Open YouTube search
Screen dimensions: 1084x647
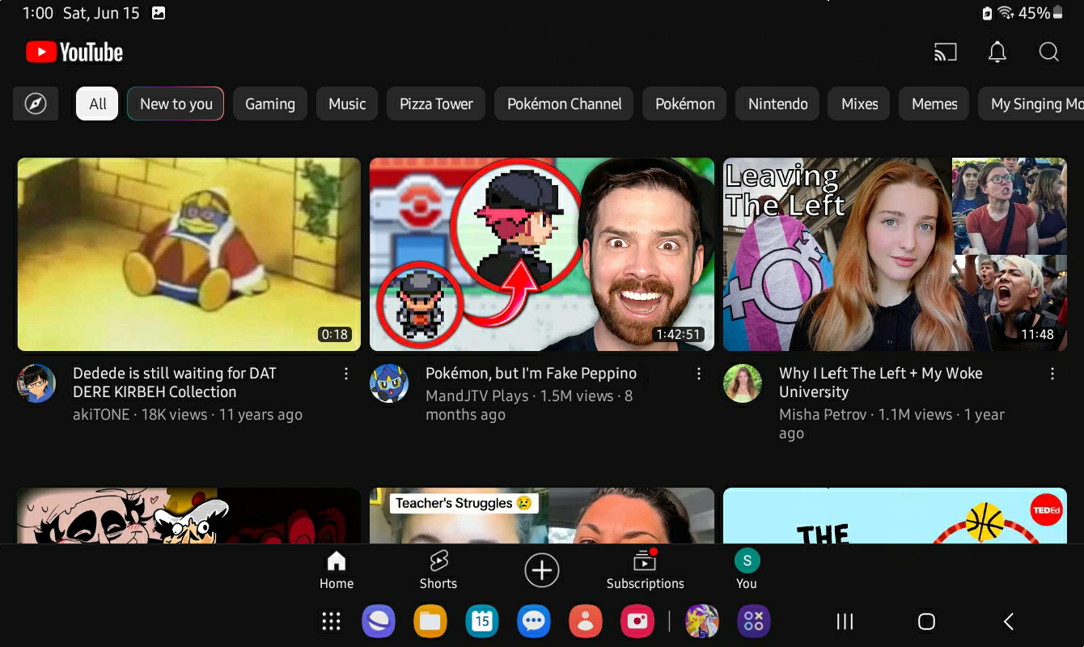1049,53
